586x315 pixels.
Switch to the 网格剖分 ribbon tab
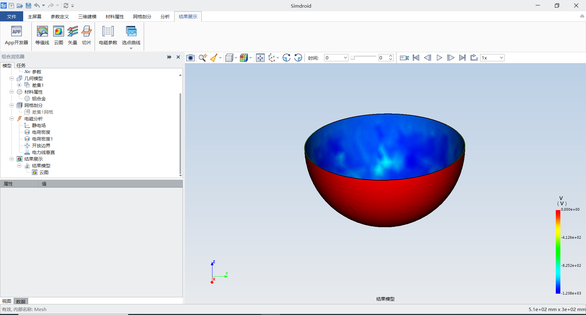click(x=142, y=16)
